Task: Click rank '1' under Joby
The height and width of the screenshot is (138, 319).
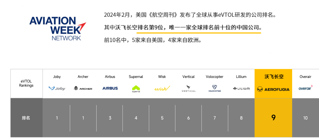Action: click(57, 118)
